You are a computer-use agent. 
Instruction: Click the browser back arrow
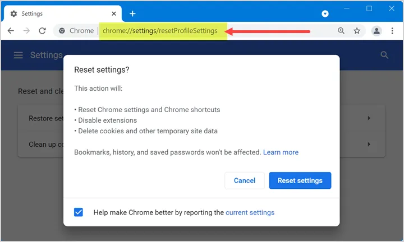11,31
